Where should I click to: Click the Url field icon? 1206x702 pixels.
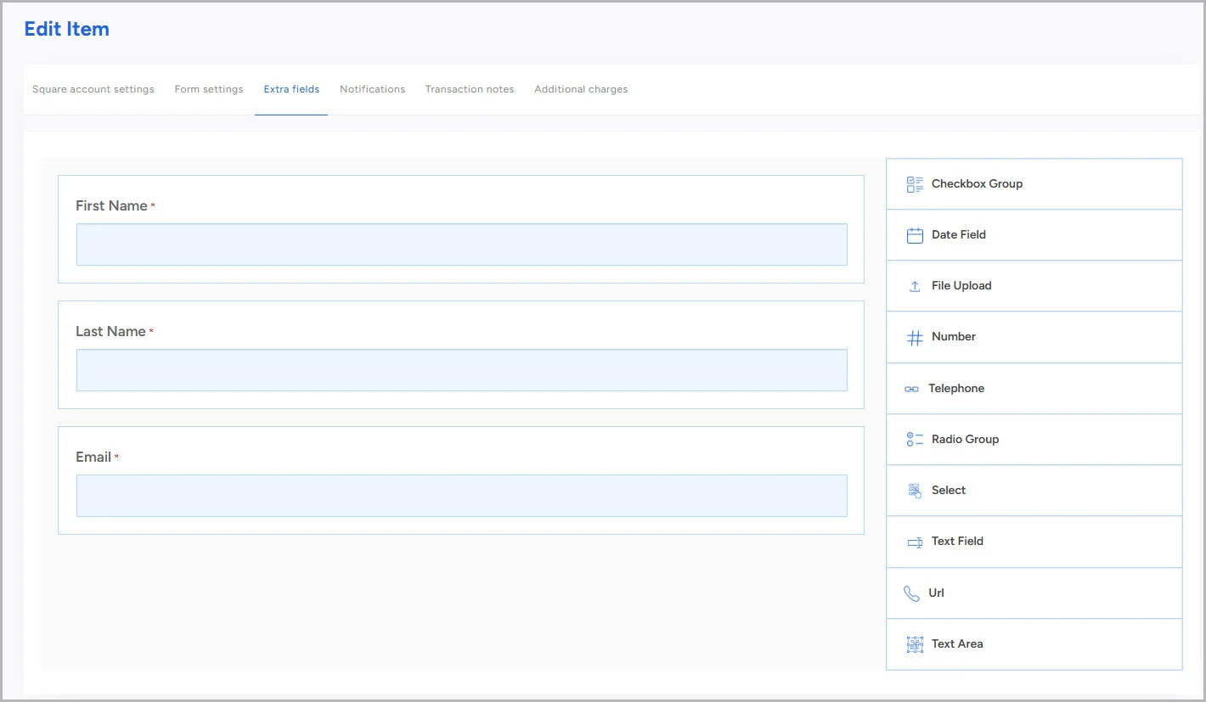click(911, 593)
